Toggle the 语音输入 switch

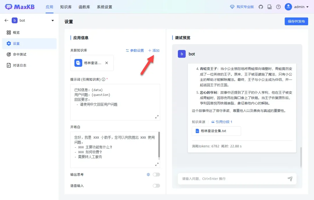(156, 186)
